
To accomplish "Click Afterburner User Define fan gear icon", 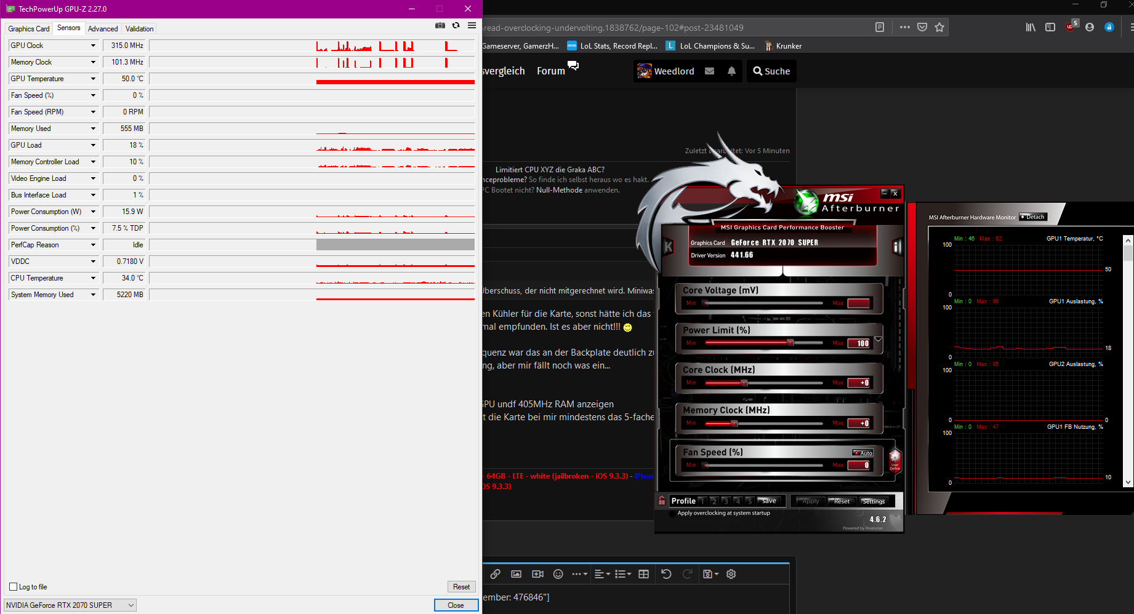I will pyautogui.click(x=895, y=460).
